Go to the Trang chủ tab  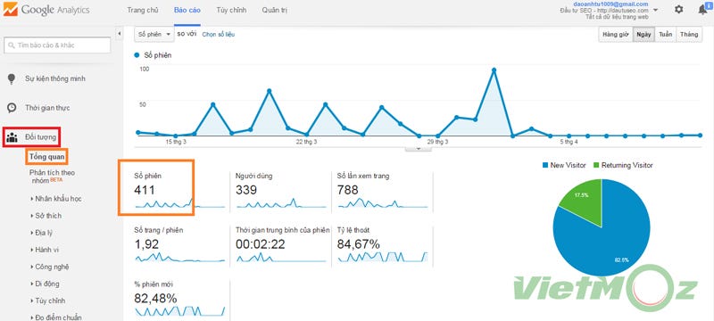[143, 10]
